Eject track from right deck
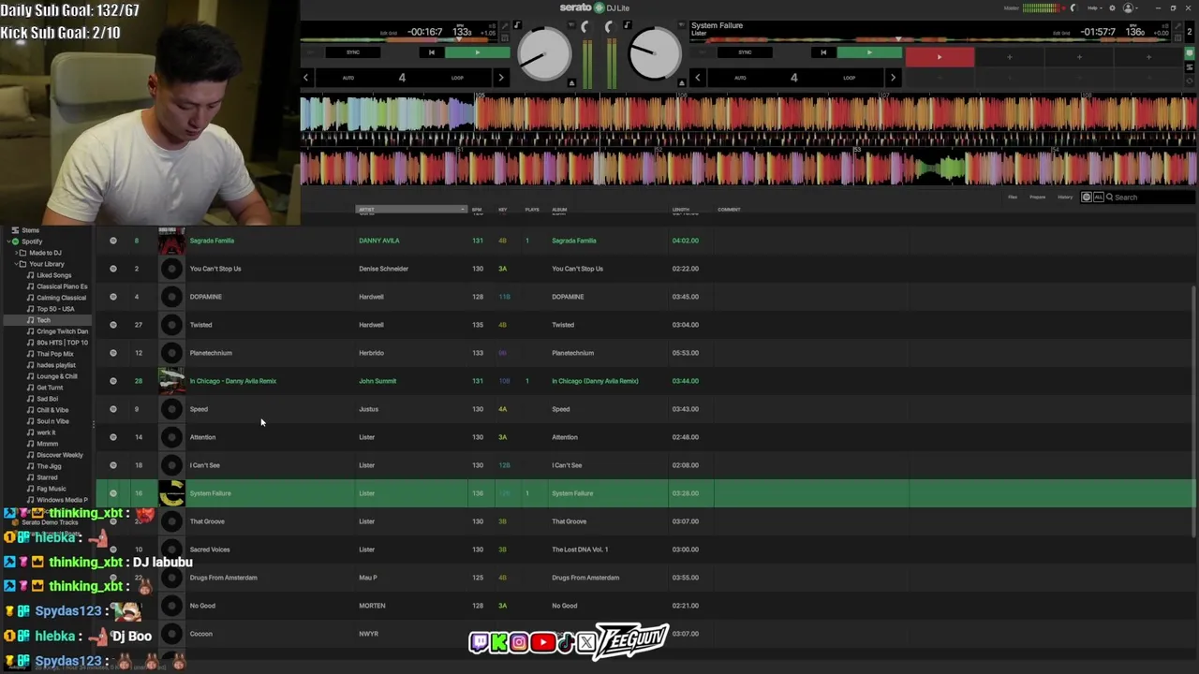 click(x=681, y=83)
